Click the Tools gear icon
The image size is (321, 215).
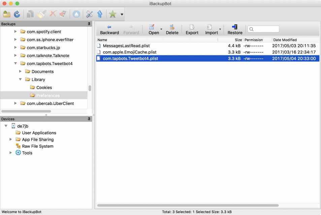[x=18, y=153]
